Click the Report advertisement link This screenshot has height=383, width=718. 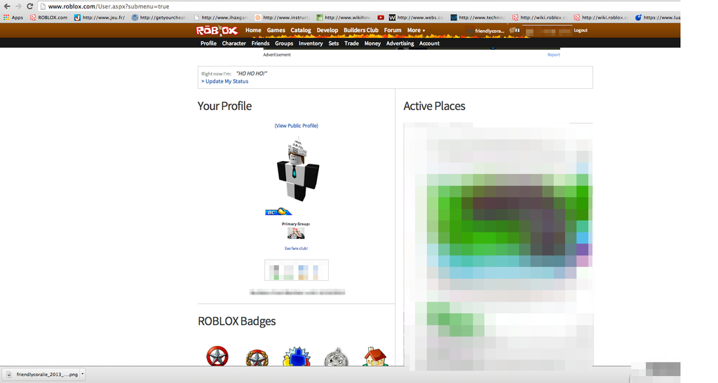click(x=554, y=55)
